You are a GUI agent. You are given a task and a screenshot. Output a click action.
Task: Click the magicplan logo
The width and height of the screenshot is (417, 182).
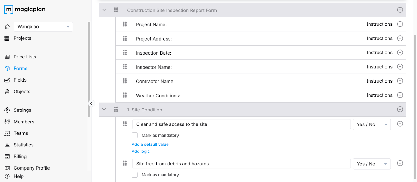point(25,9)
